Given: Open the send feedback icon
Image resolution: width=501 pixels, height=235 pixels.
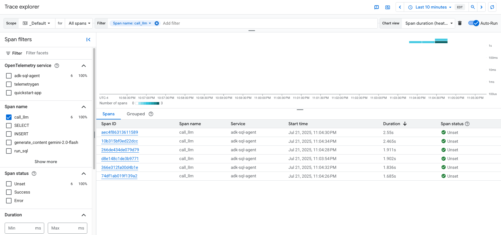Looking at the screenshot, I should point(377,7).
